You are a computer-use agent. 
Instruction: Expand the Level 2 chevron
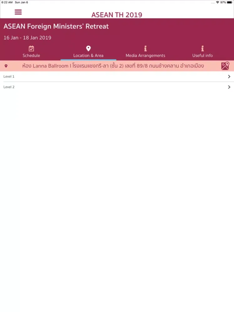pyautogui.click(x=229, y=87)
